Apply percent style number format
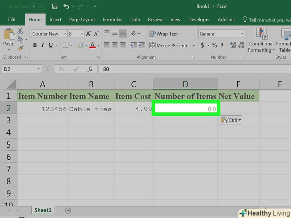 coord(214,46)
